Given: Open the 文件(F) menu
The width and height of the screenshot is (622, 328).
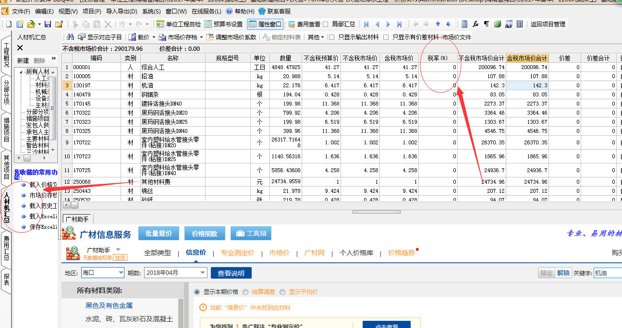Looking at the screenshot, I should pos(21,11).
